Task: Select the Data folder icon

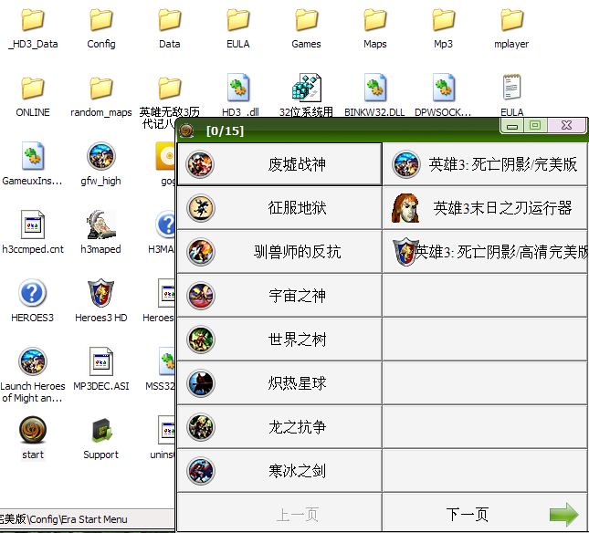Action: (x=170, y=21)
